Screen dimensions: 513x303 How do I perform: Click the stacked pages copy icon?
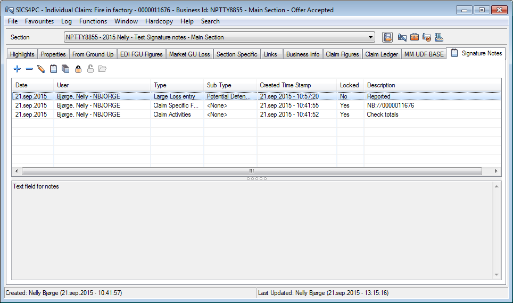point(65,69)
